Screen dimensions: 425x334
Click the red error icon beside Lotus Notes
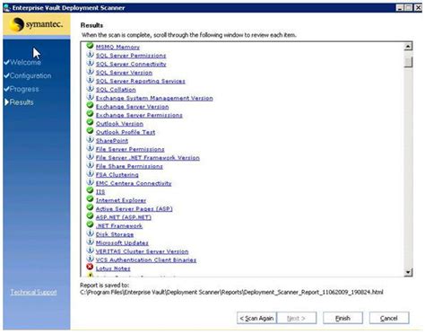point(90,267)
